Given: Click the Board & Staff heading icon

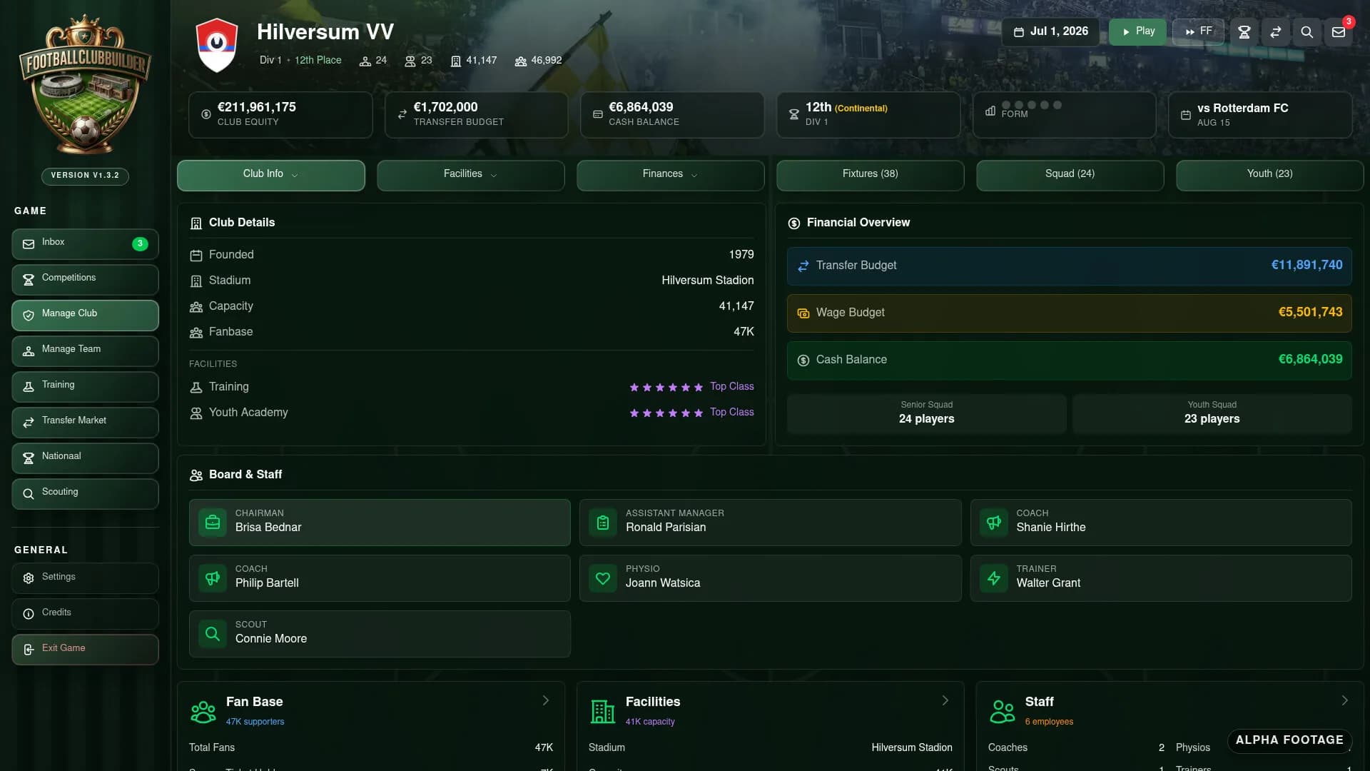Looking at the screenshot, I should (x=196, y=475).
